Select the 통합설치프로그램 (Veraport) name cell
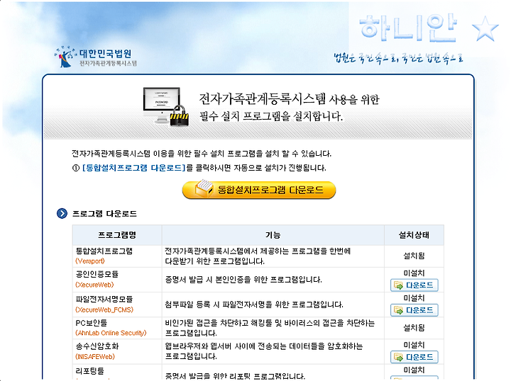The image size is (511, 381). (117, 256)
